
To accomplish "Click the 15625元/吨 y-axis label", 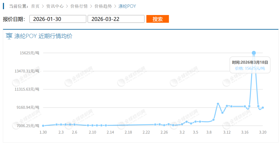I will [30, 53].
